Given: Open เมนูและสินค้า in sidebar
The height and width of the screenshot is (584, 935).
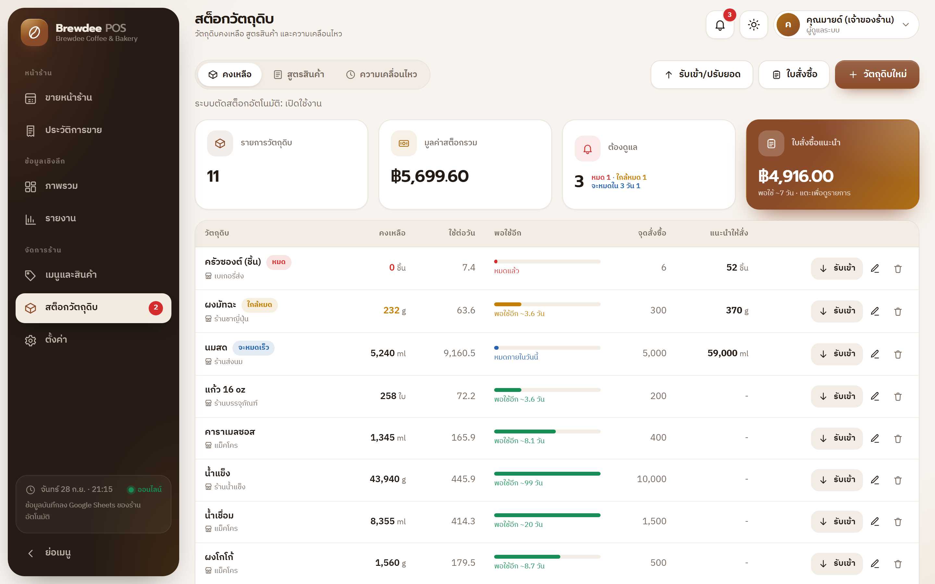Looking at the screenshot, I should click(x=93, y=275).
